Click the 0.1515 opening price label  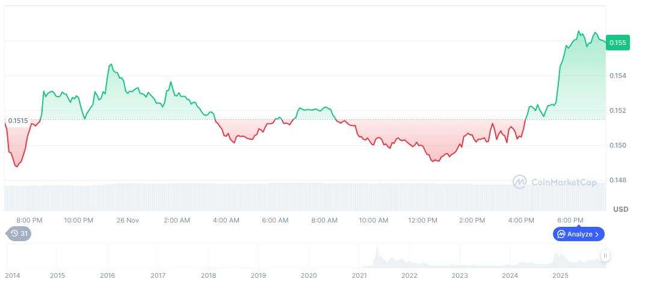click(19, 121)
